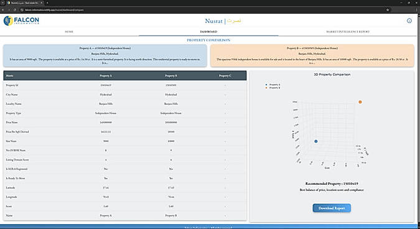Click Hyderabad in Property B column
420x229 pixels.
tap(171, 95)
